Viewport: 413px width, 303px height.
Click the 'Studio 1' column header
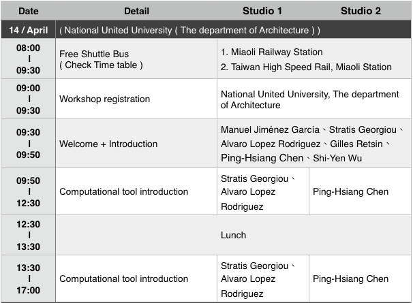262,11
